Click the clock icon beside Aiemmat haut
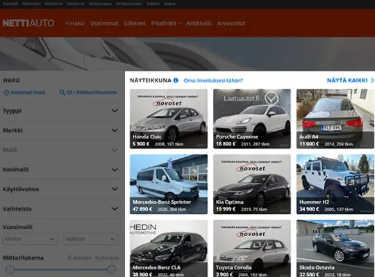 coord(6,93)
